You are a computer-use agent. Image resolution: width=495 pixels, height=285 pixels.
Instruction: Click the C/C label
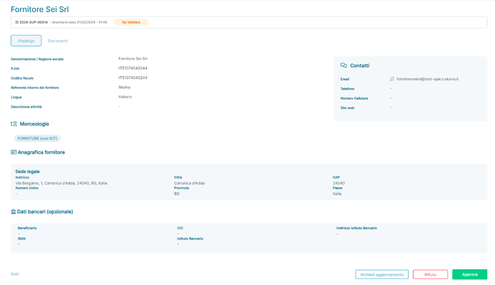[x=180, y=228]
